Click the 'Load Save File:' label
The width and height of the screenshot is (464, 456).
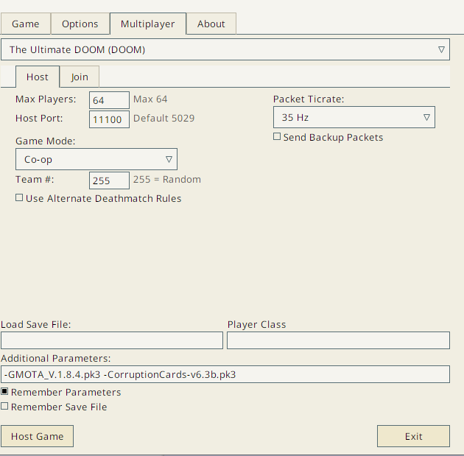tap(36, 325)
